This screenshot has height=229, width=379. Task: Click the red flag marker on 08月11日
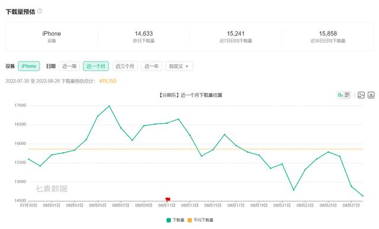168,199
